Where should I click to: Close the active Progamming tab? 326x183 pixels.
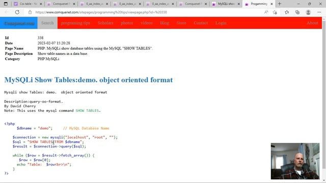(271, 4)
